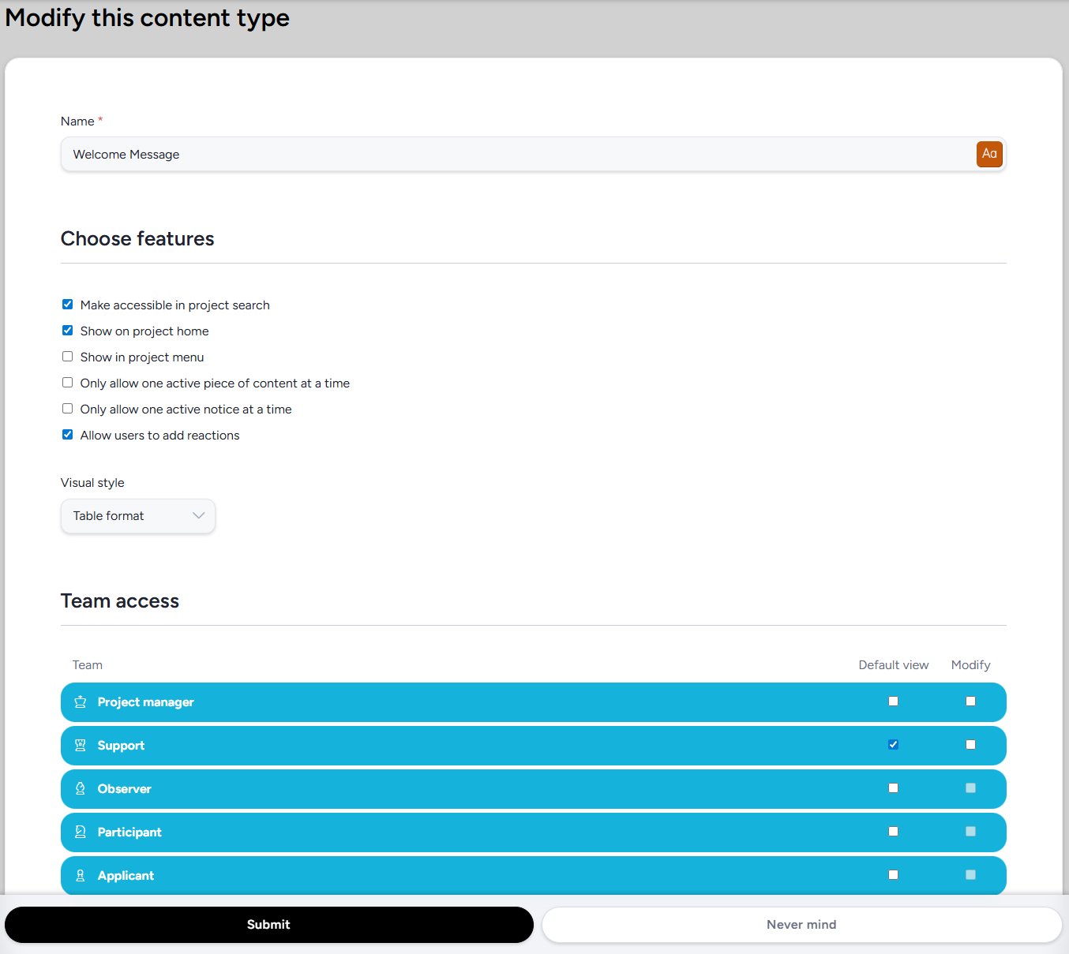Viewport: 1069px width, 954px height.
Task: Click the Participant team icon
Action: 80,832
